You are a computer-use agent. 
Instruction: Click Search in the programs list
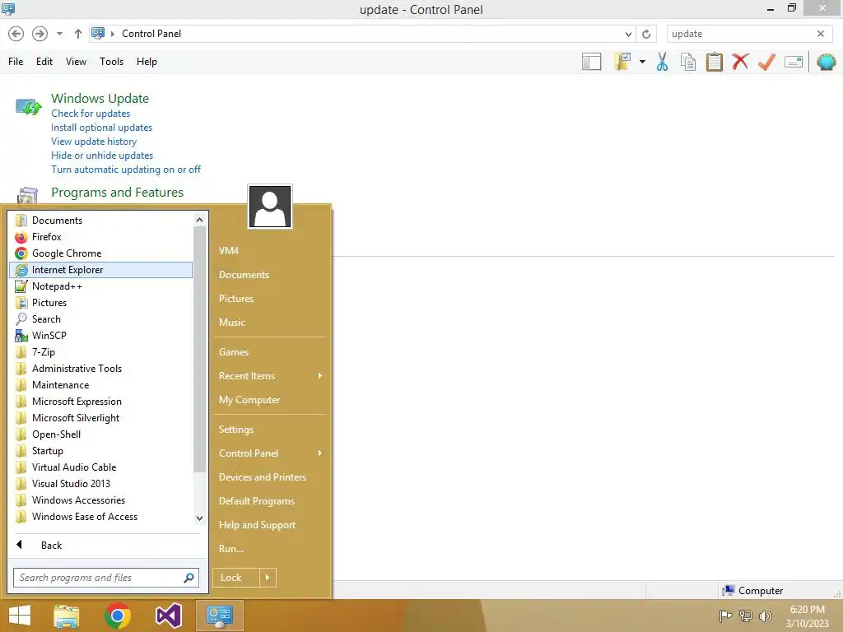[101, 319]
